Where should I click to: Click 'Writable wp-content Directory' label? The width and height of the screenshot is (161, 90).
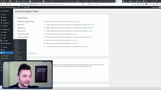tap(26, 22)
